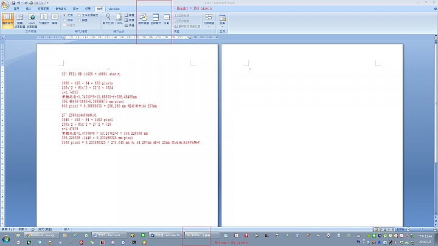Open a New Window (開新視窗)
This screenshot has height=246, width=438.
pyautogui.click(x=144, y=19)
